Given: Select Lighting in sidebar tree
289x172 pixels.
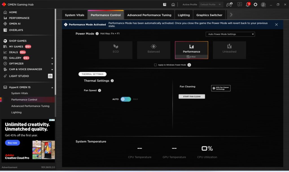Looking at the screenshot, I should coord(16,112).
